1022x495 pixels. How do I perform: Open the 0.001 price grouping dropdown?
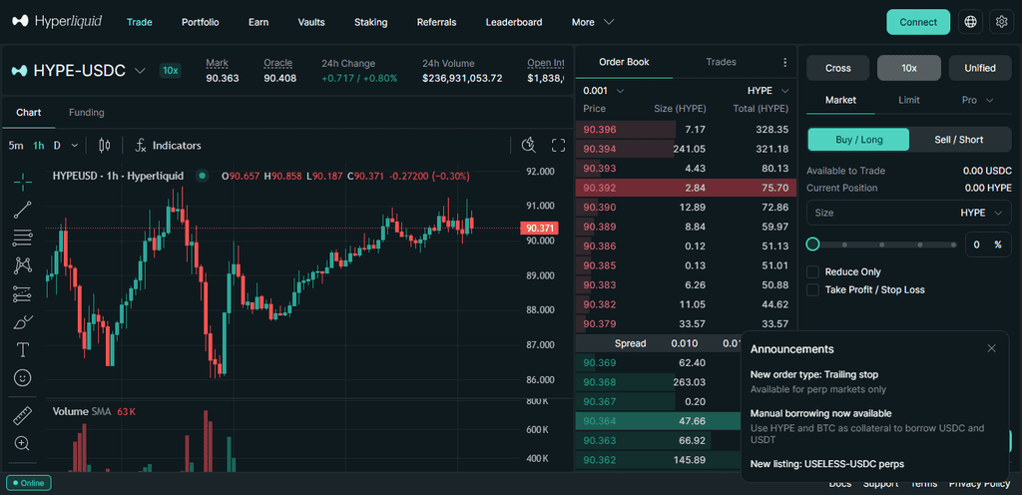pos(604,91)
